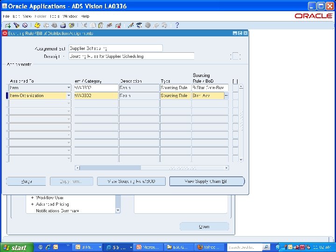Viewport: 336px width, 252px height.
Task: Open the Help menu
Action: tap(85, 16)
